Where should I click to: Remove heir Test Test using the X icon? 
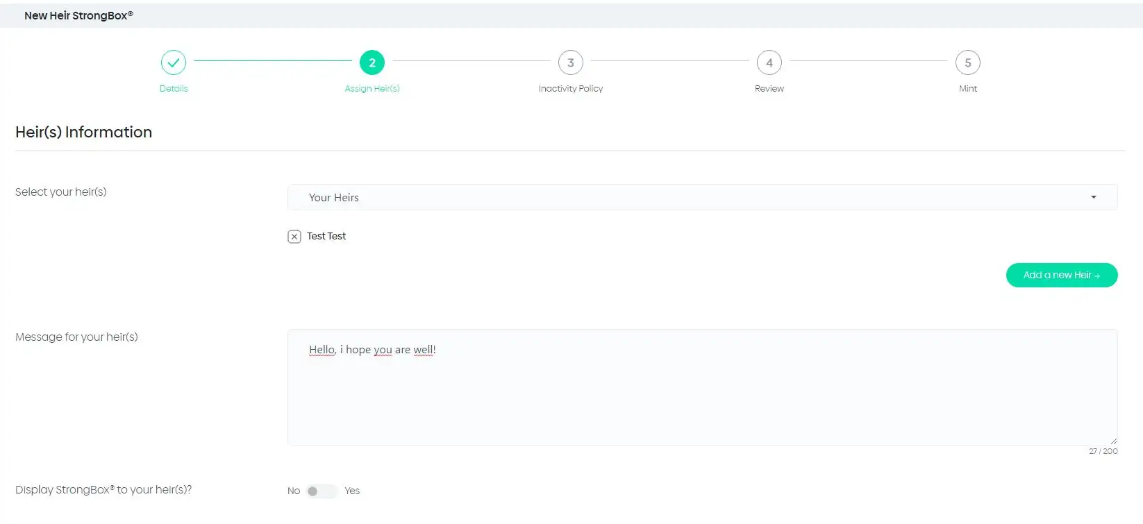(x=294, y=237)
